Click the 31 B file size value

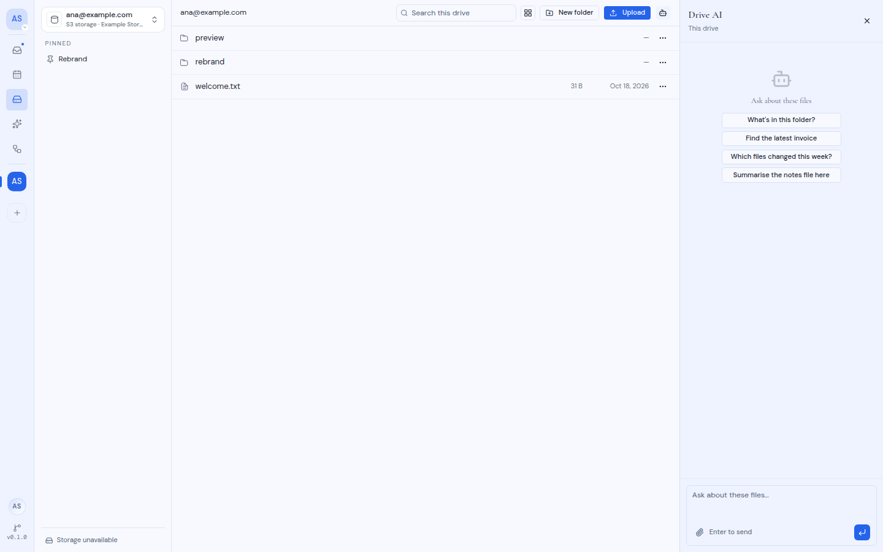(x=576, y=86)
